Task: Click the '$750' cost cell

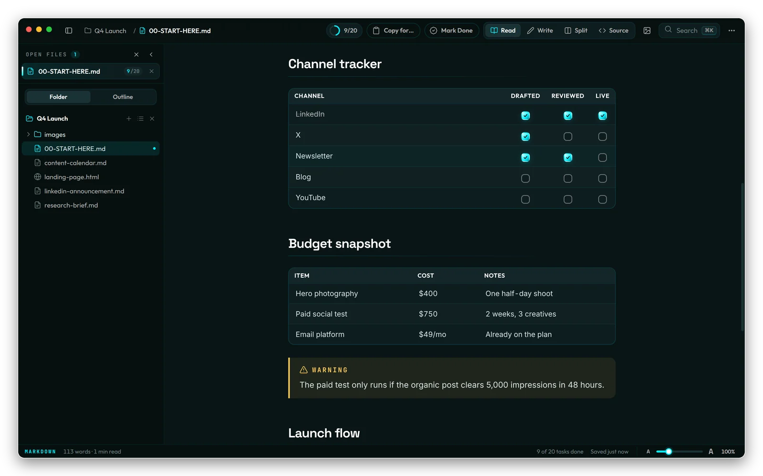Action: tap(428, 314)
